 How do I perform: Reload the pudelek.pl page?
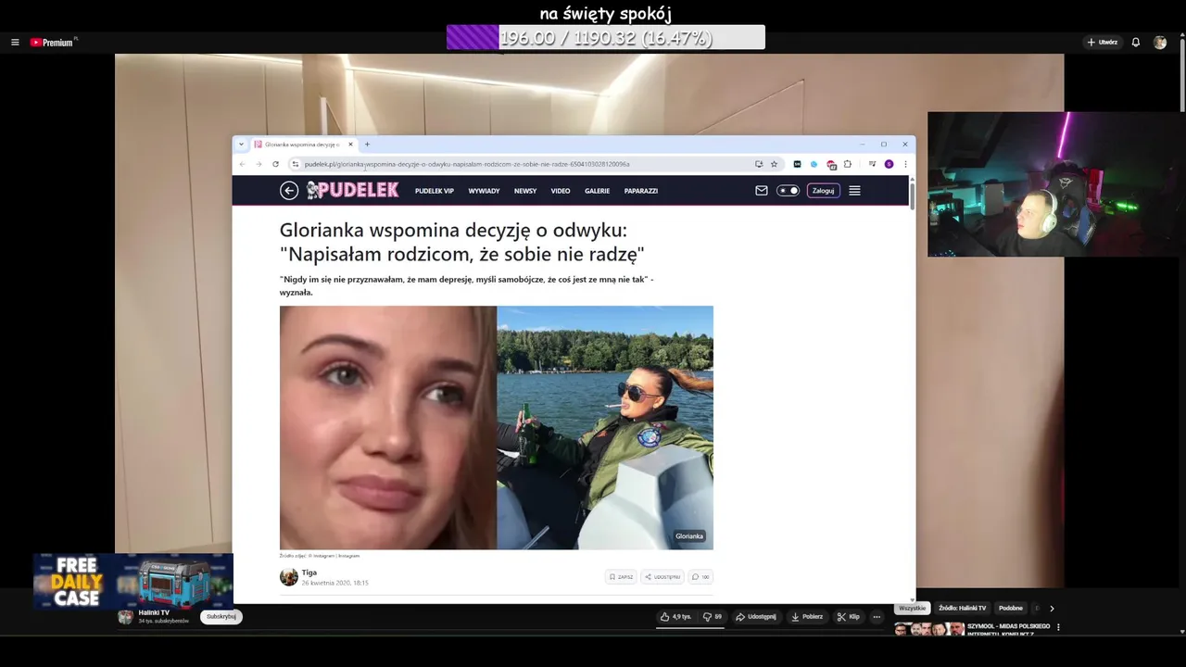pyautogui.click(x=275, y=164)
